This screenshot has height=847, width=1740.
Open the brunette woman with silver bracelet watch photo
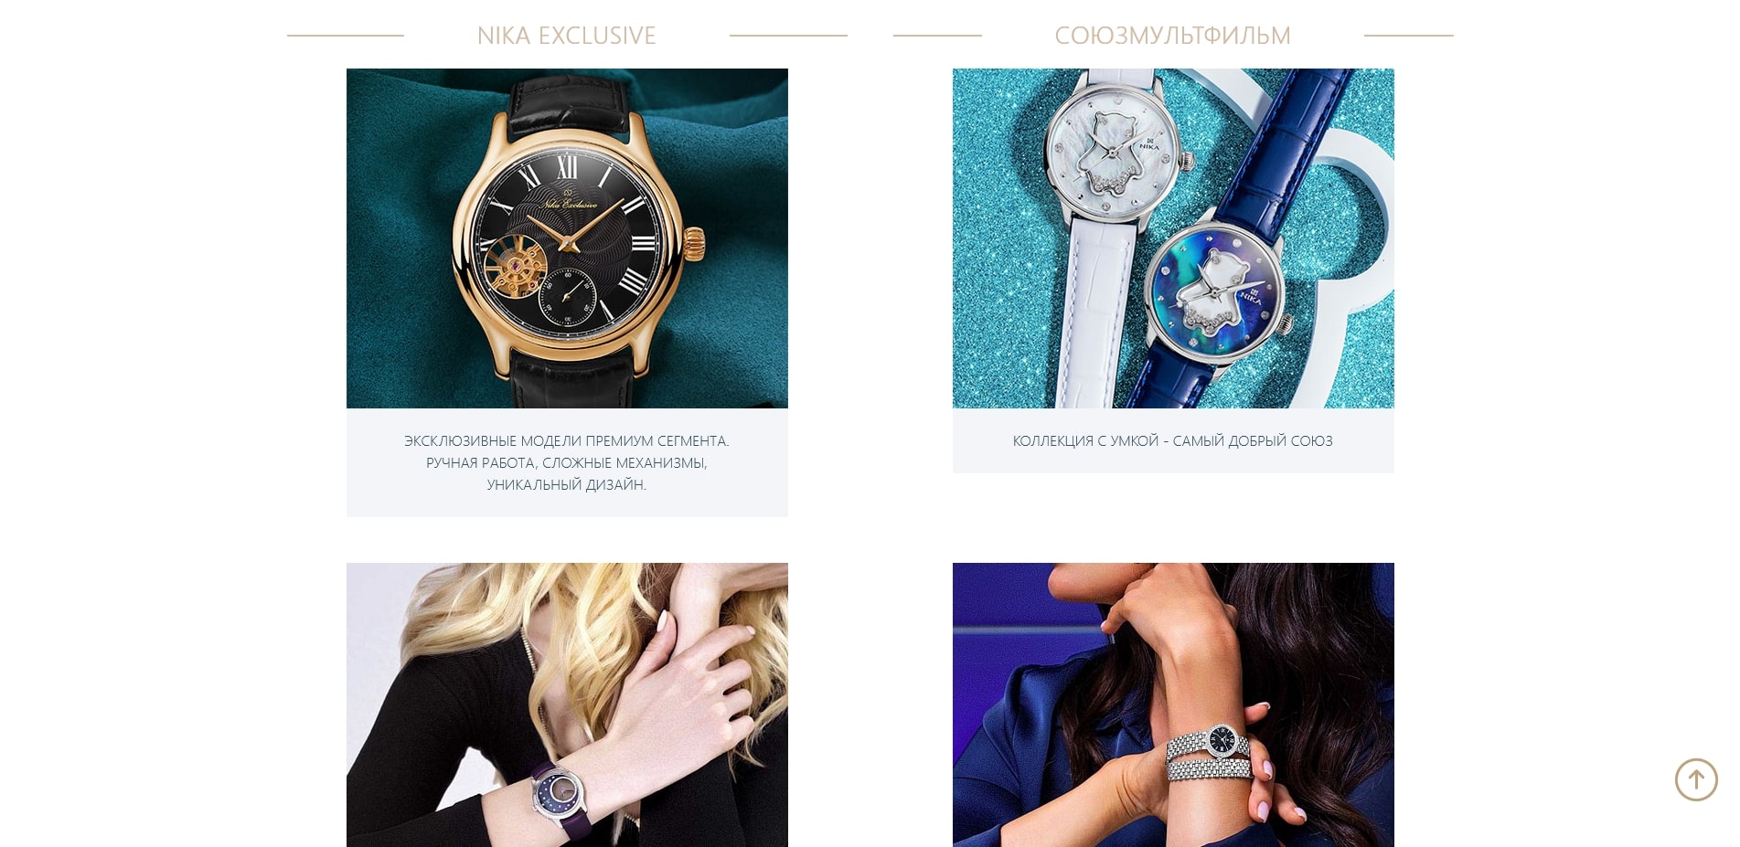click(1173, 704)
